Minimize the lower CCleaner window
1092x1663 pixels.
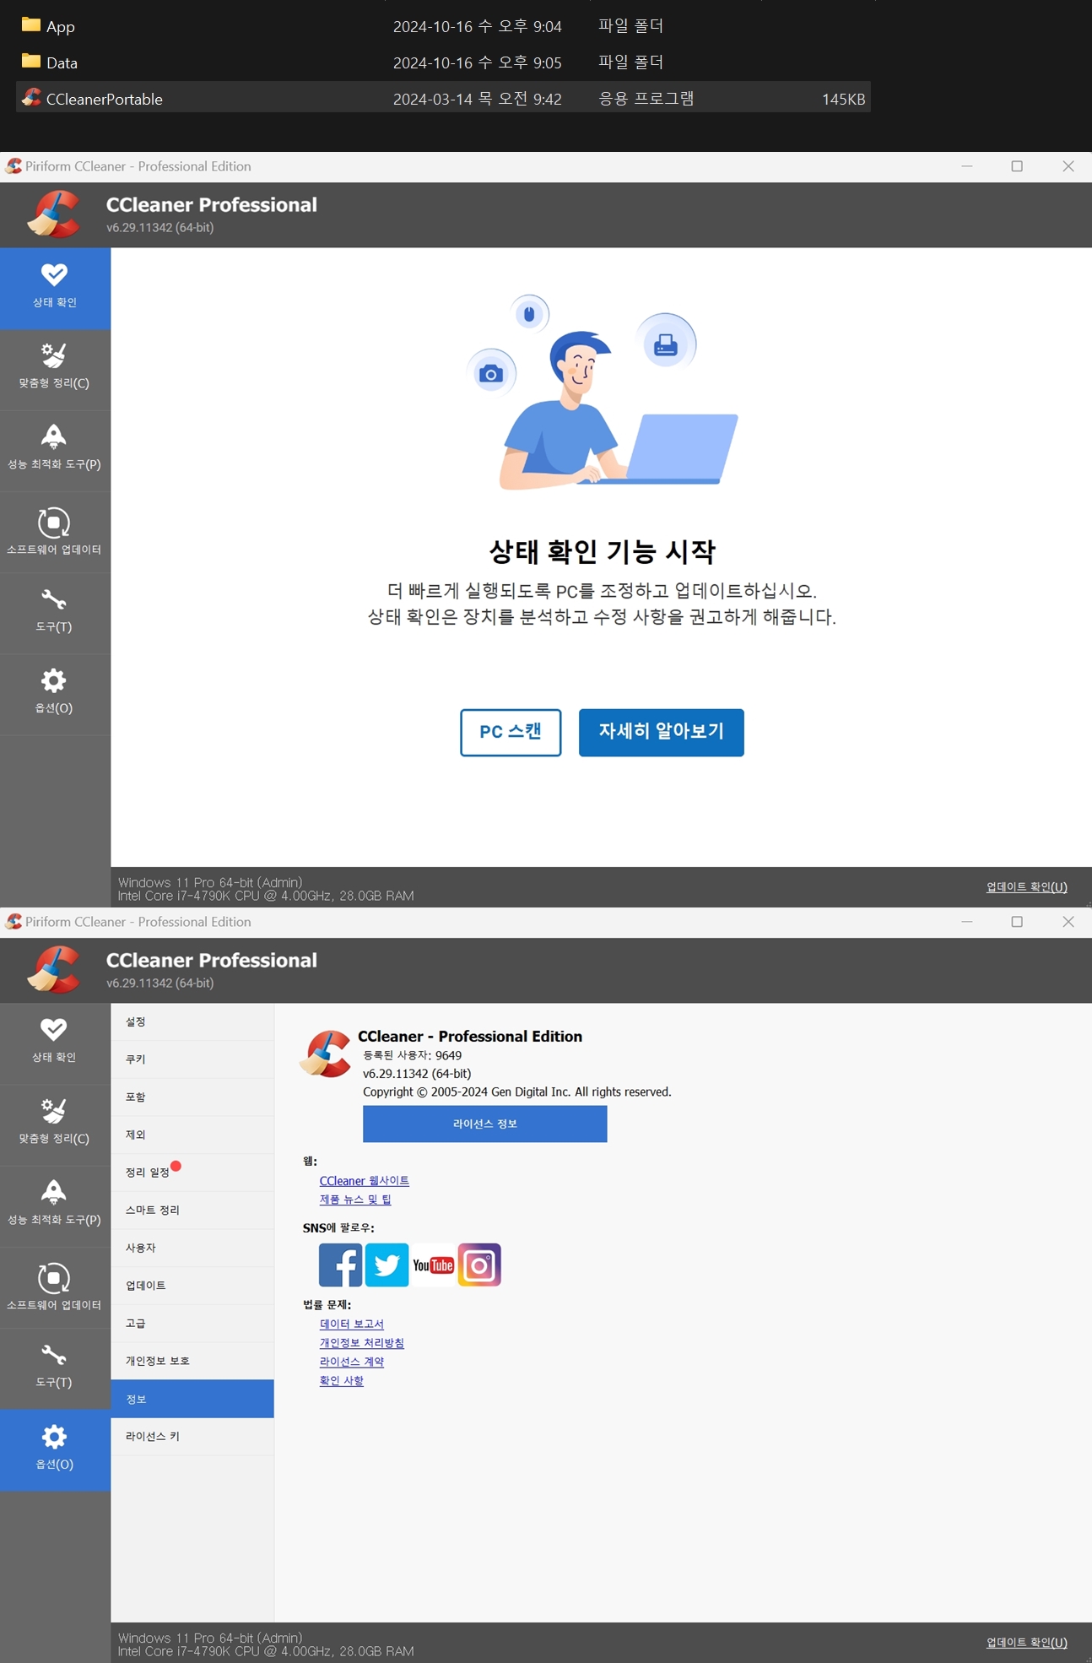(967, 922)
